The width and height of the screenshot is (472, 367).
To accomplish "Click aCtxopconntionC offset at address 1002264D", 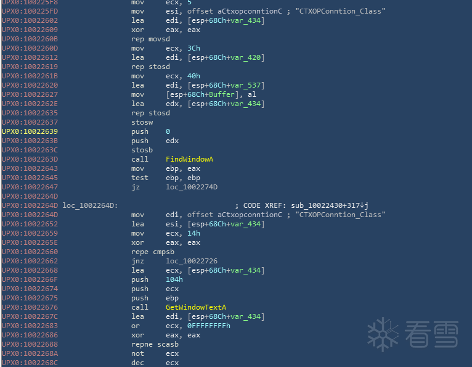I will 250,215.
